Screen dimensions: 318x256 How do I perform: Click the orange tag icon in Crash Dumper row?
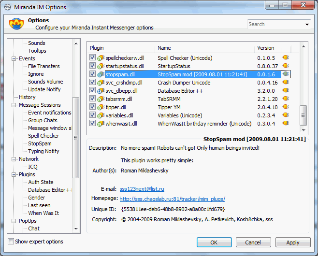coord(286,82)
